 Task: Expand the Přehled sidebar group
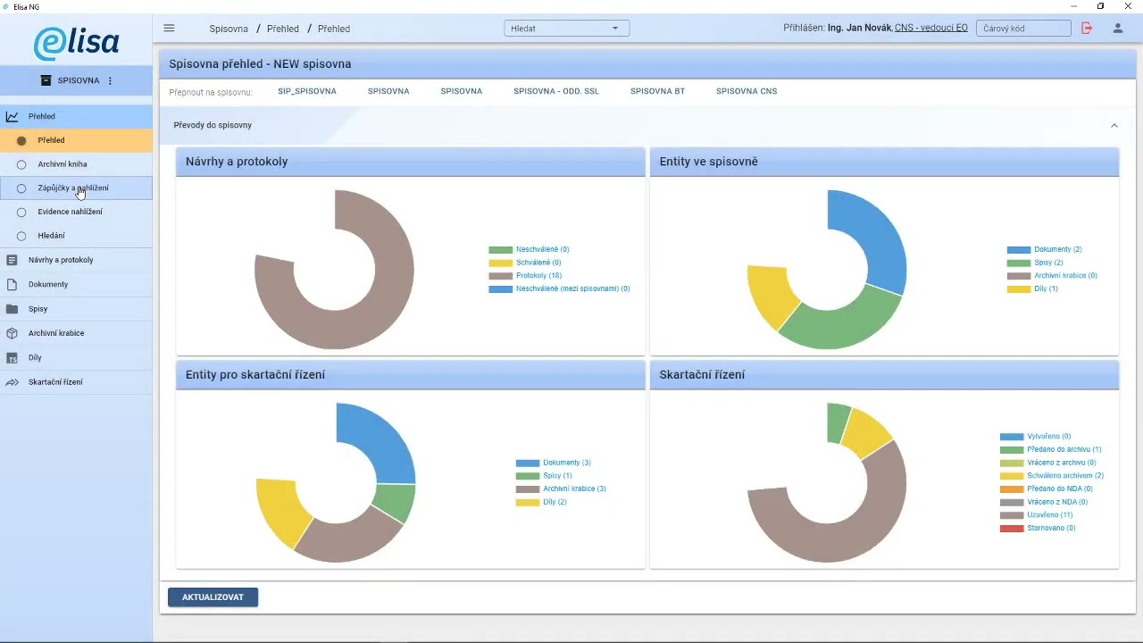[x=76, y=116]
